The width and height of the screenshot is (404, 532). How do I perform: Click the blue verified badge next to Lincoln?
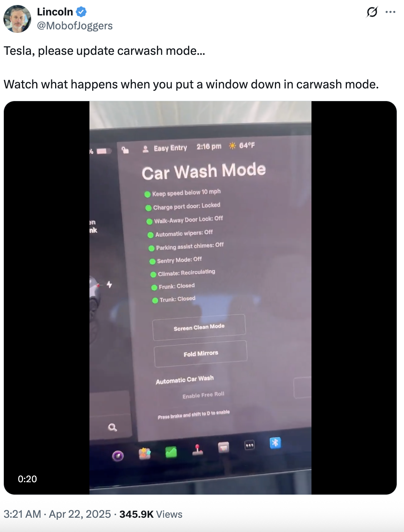[x=81, y=12]
